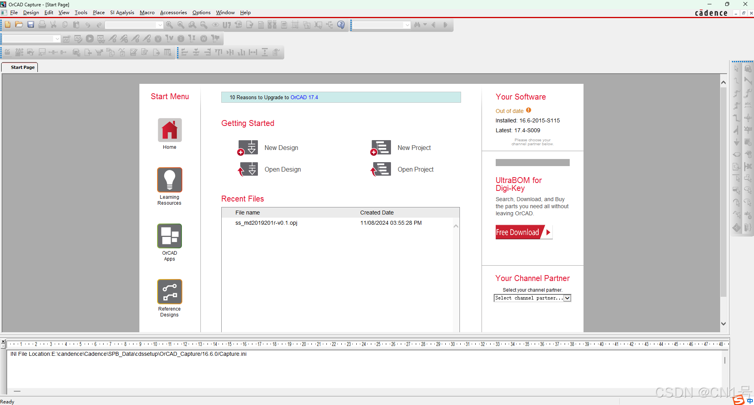Click the start page scroll down arrow

(723, 324)
